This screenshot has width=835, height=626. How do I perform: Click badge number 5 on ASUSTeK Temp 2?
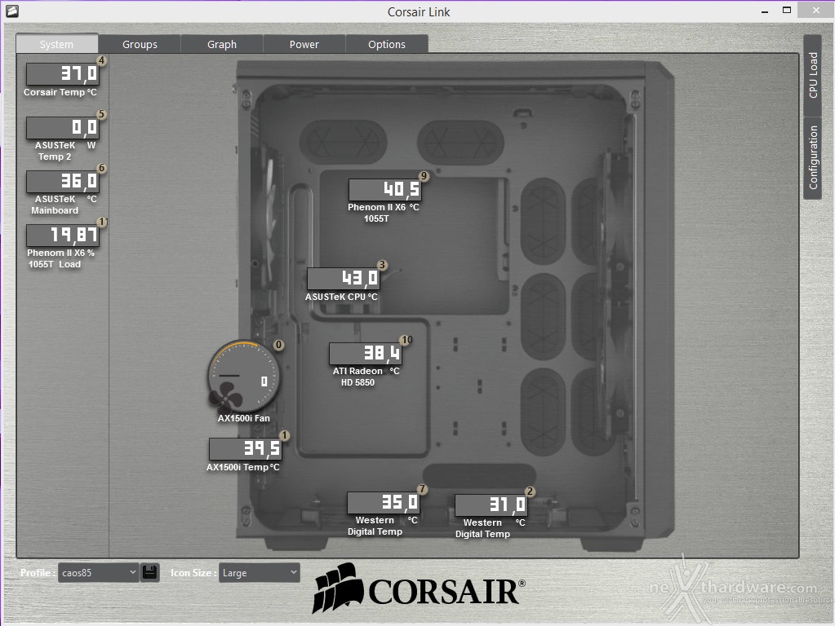click(x=101, y=114)
